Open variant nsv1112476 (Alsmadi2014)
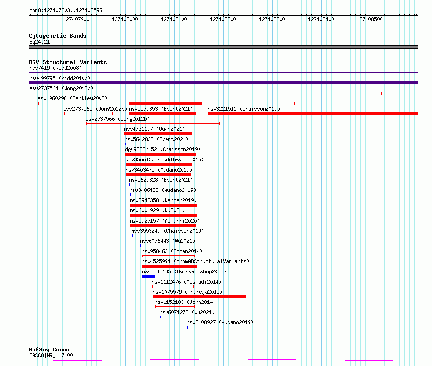The height and width of the screenshot is (366, 432). 186,282
